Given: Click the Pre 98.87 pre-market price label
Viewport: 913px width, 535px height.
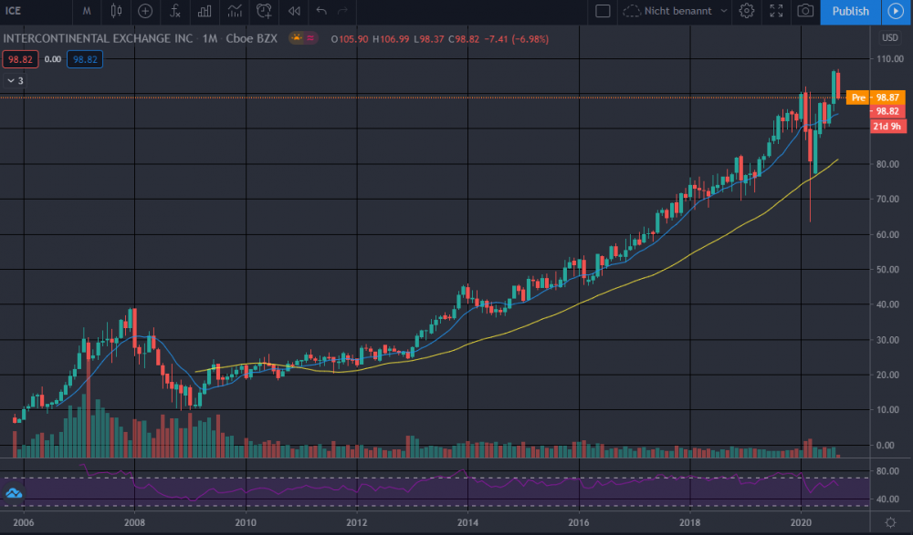Looking at the screenshot, I should [x=876, y=98].
